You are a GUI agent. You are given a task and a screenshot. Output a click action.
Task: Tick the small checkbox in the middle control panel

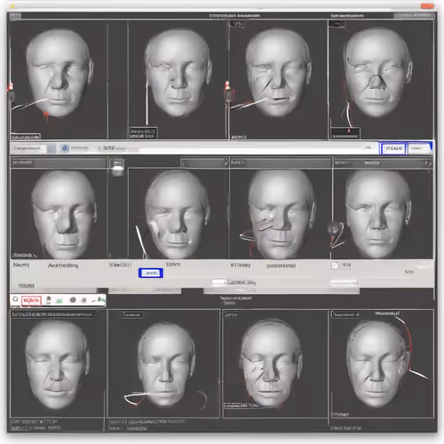(335, 266)
